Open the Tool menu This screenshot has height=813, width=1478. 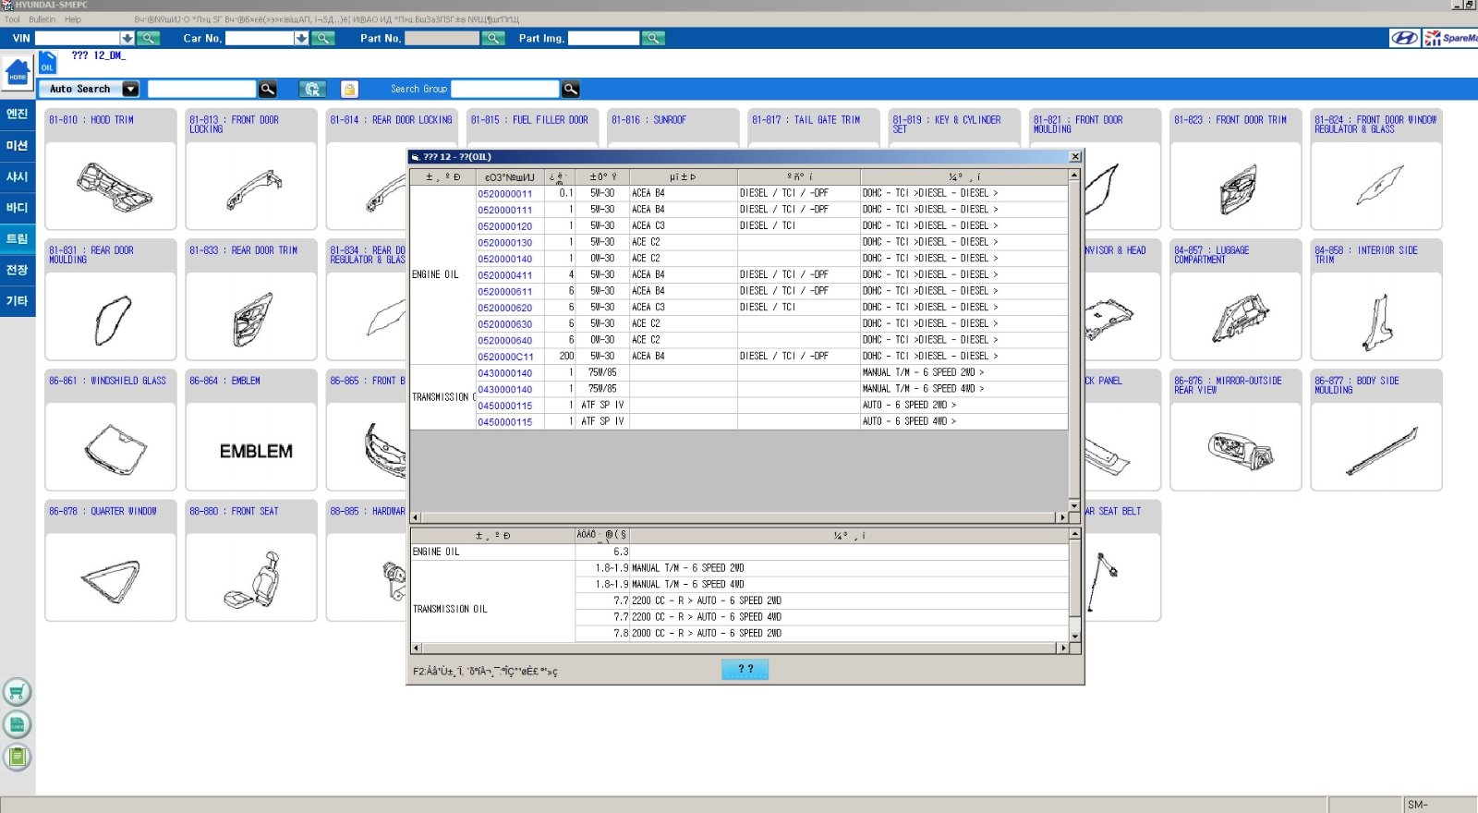[x=12, y=19]
